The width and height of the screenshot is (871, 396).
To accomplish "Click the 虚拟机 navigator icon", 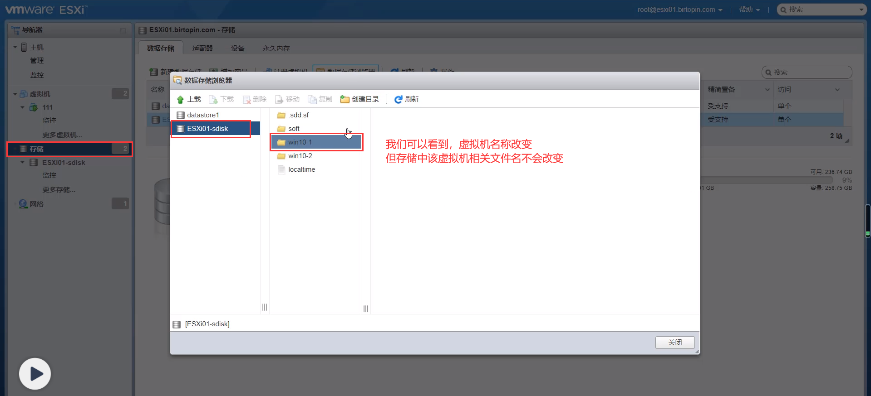I will (x=24, y=94).
